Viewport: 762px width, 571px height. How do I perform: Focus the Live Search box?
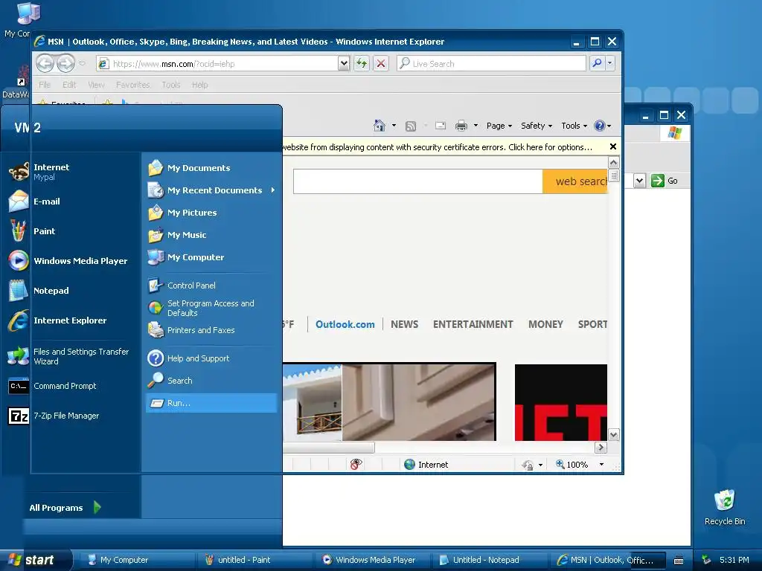pos(491,64)
